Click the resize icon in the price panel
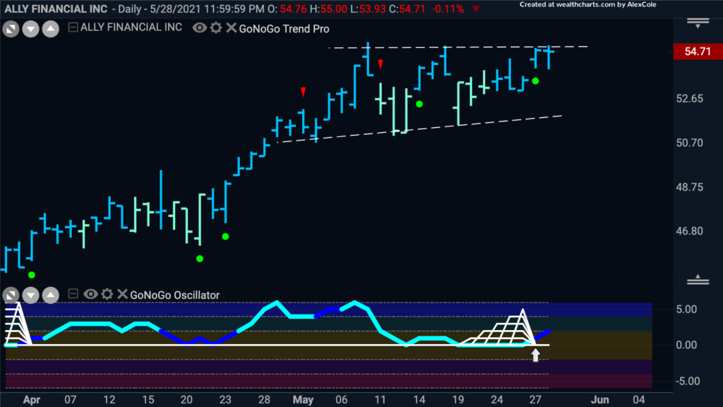 pyautogui.click(x=11, y=30)
